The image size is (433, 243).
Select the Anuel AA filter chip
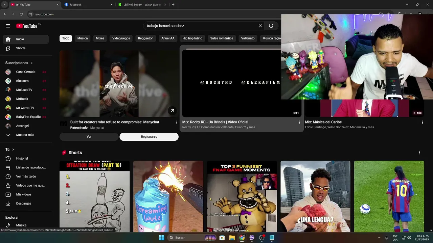pos(168,38)
